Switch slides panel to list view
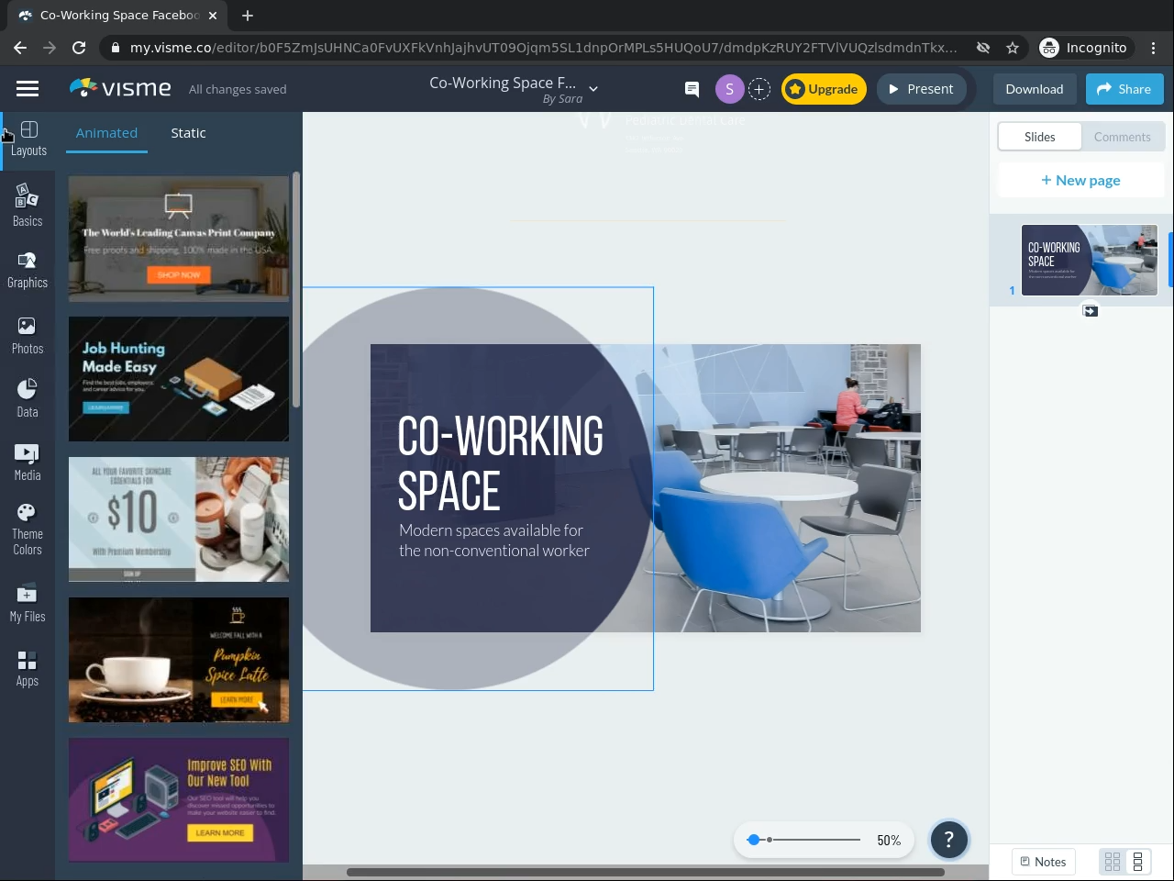Image resolution: width=1174 pixels, height=881 pixels. tap(1137, 862)
